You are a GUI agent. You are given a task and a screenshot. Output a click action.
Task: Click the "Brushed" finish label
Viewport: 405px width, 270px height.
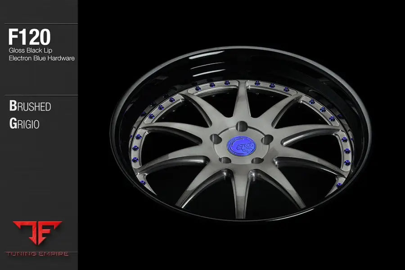(30, 107)
